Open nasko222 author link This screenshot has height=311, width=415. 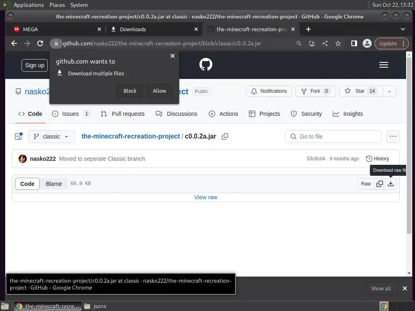point(43,159)
